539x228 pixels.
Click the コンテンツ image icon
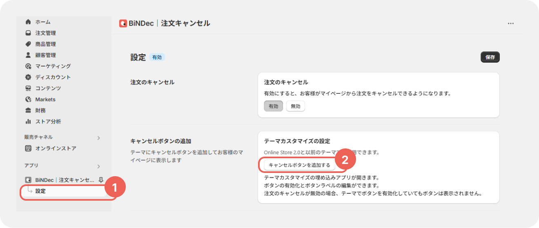click(28, 88)
